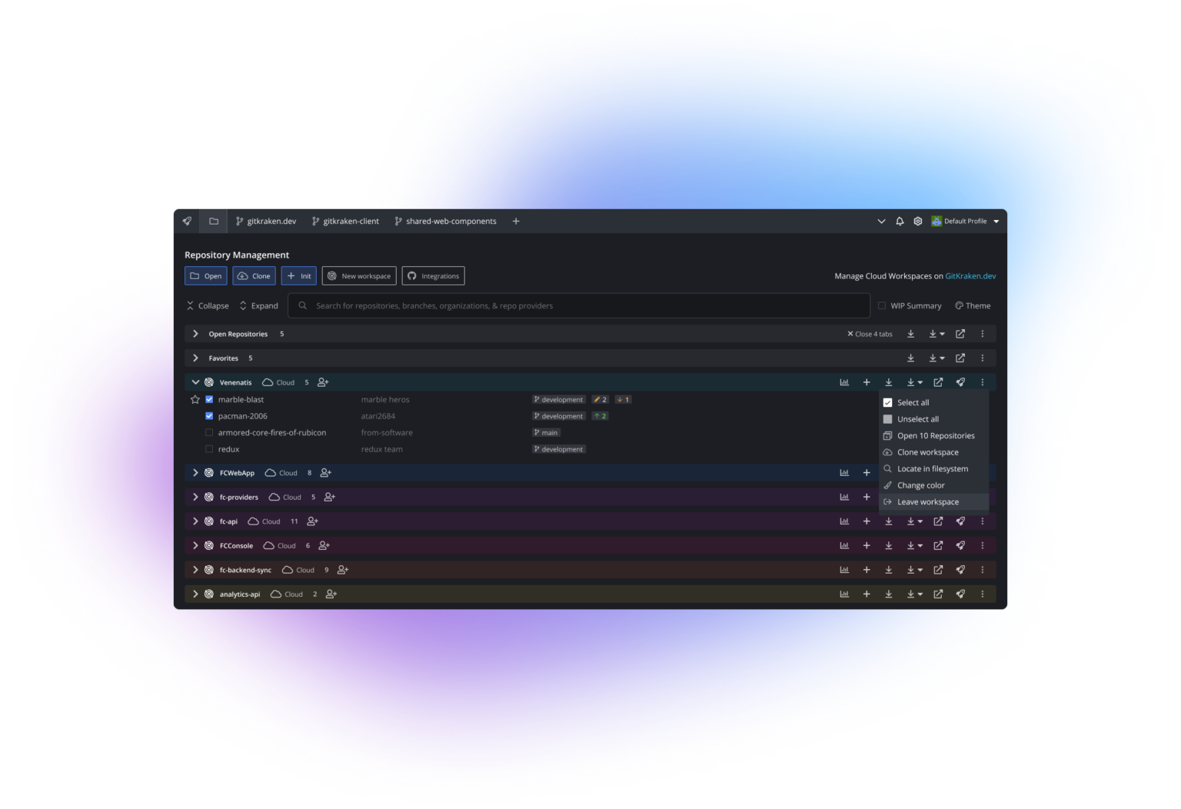Check the redux repository checkbox
The width and height of the screenshot is (1181, 809).
click(x=209, y=449)
